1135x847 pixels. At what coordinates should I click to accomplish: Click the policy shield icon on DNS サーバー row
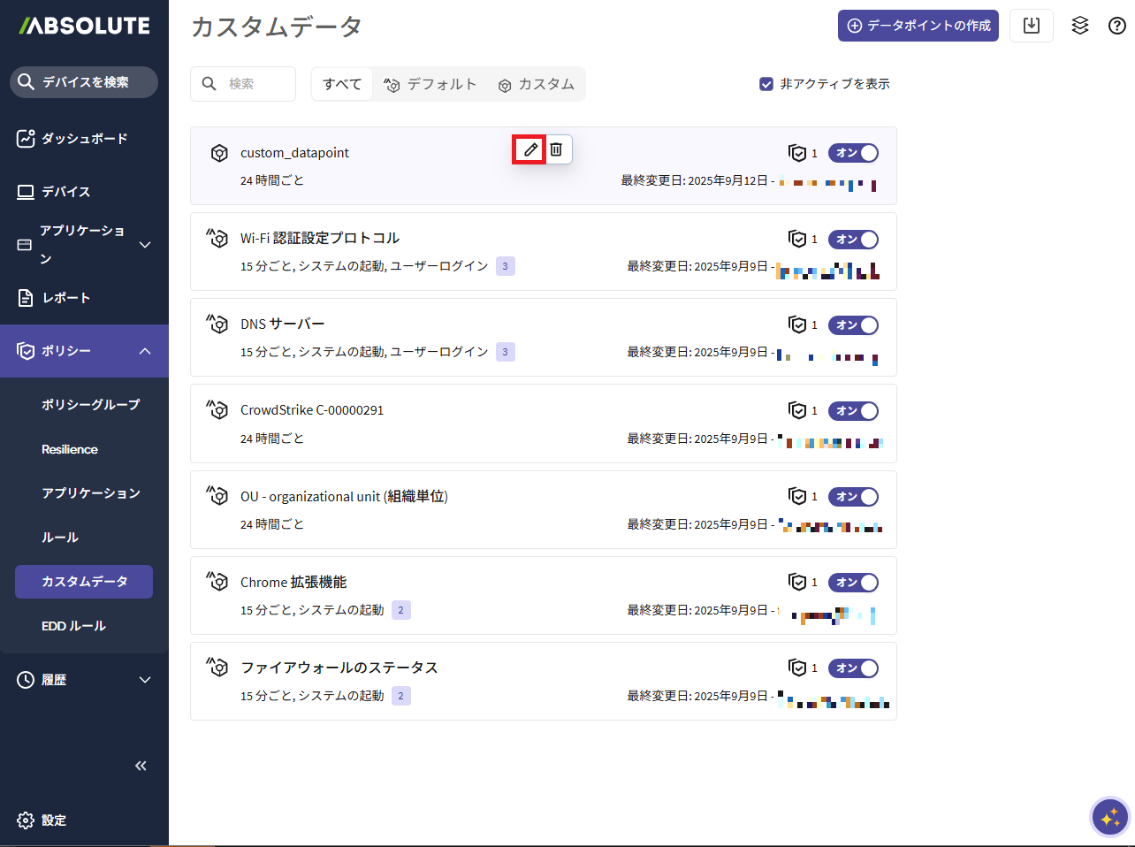pyautogui.click(x=797, y=325)
